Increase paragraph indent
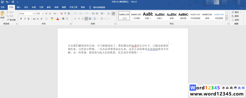Image resolution: width=246 pixels, height=98 pixels. pyautogui.click(x=97, y=14)
